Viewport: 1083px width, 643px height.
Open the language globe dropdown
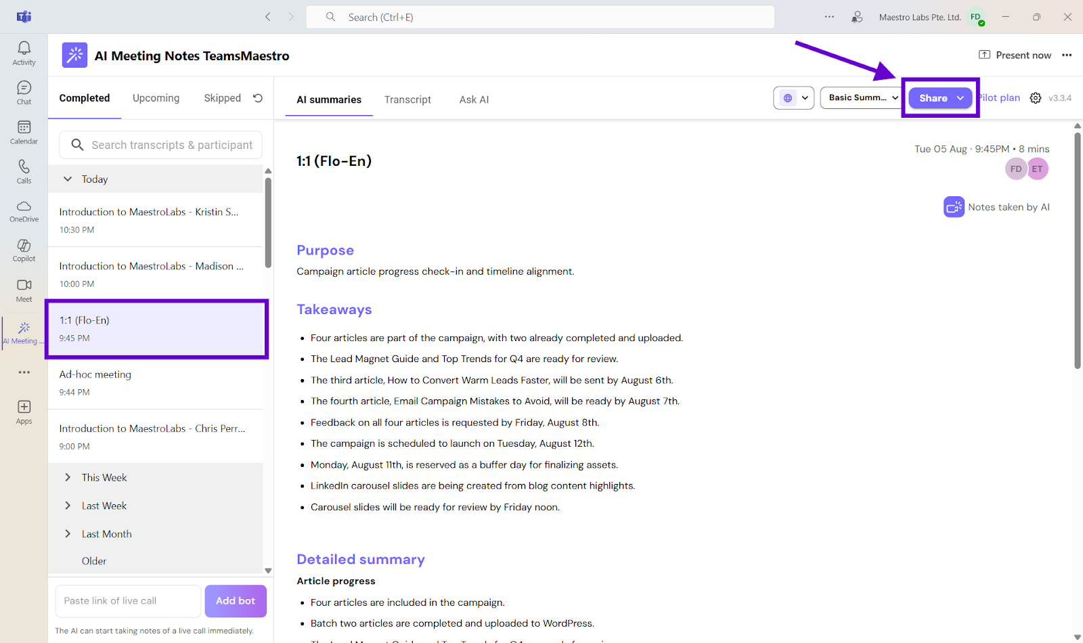794,98
